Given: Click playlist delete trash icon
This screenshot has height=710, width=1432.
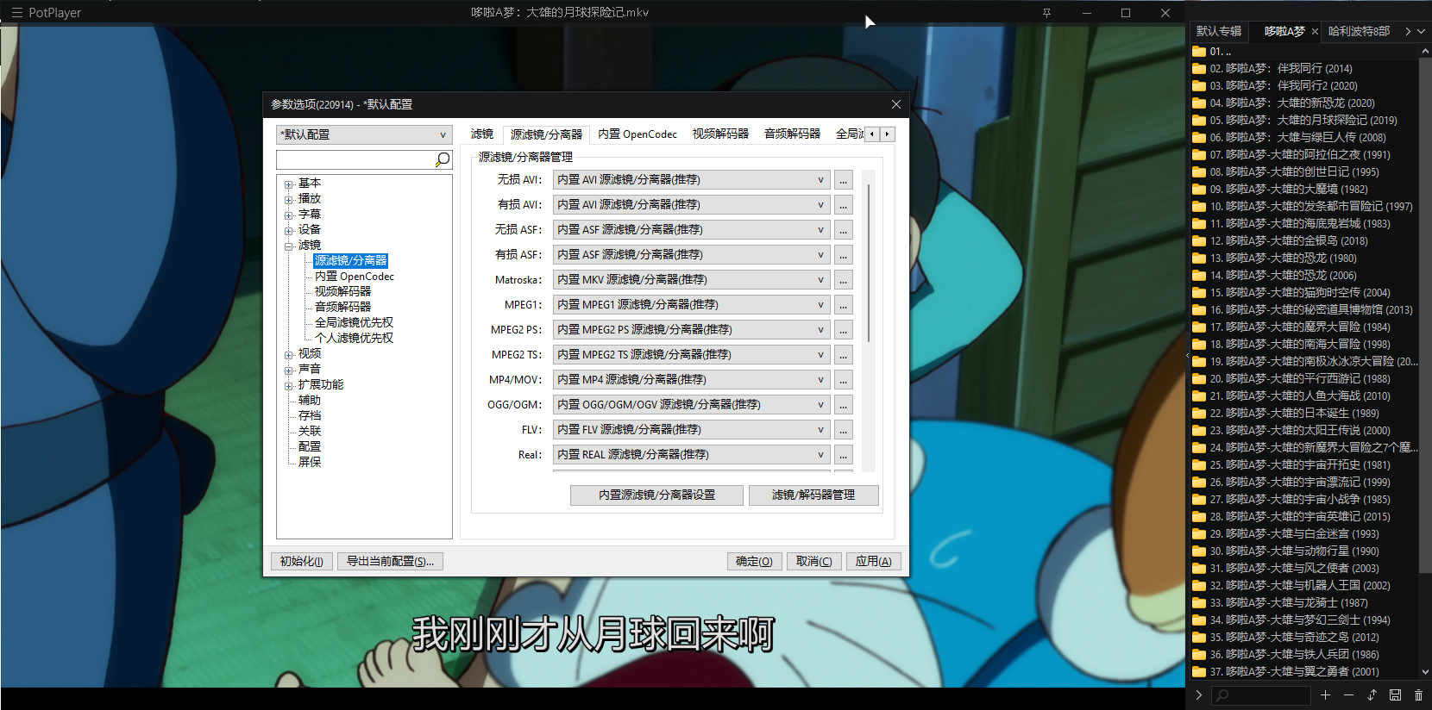Looking at the screenshot, I should pyautogui.click(x=1418, y=694).
